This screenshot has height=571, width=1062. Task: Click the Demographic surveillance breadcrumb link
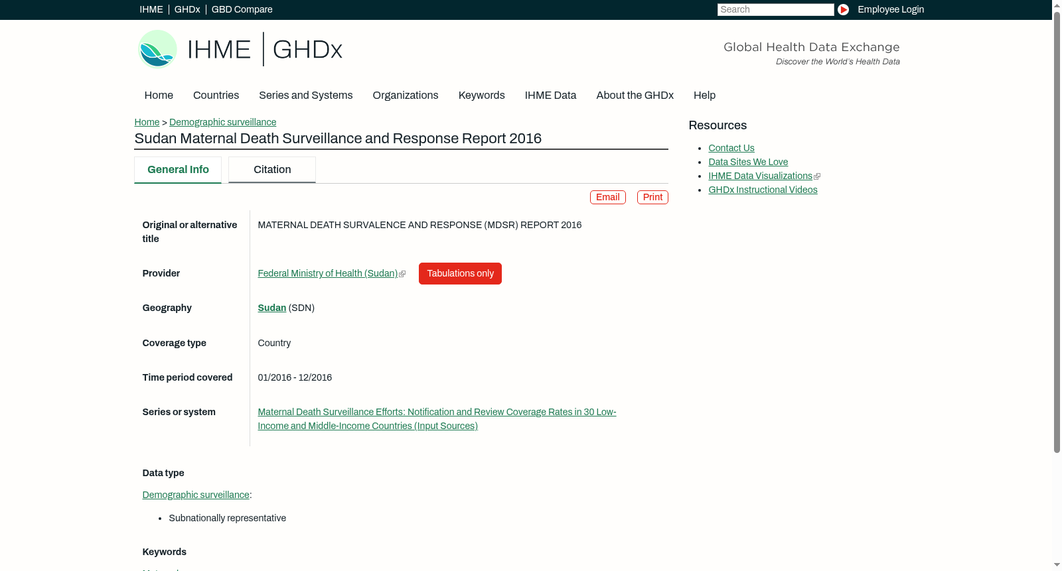(x=222, y=122)
